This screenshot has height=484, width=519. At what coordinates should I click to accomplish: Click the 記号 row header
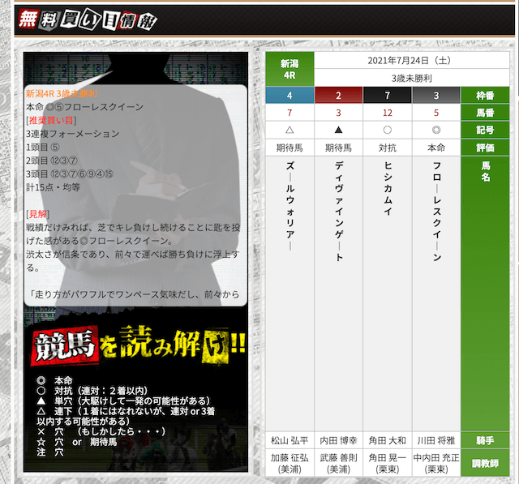pos(485,130)
